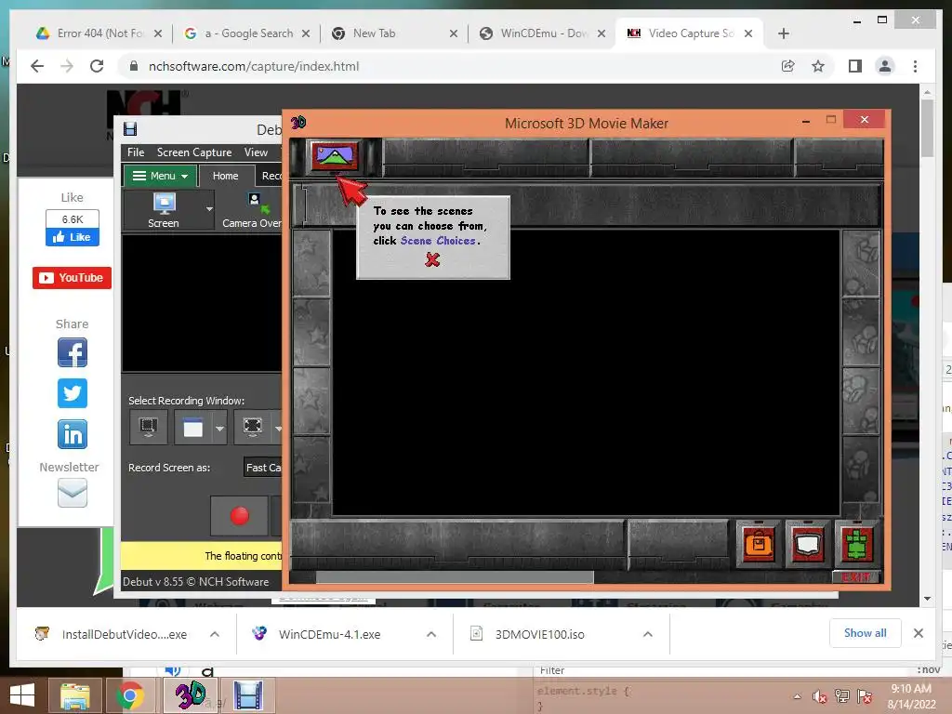
Task: Click the Newsletter envelope icon
Action: click(73, 493)
